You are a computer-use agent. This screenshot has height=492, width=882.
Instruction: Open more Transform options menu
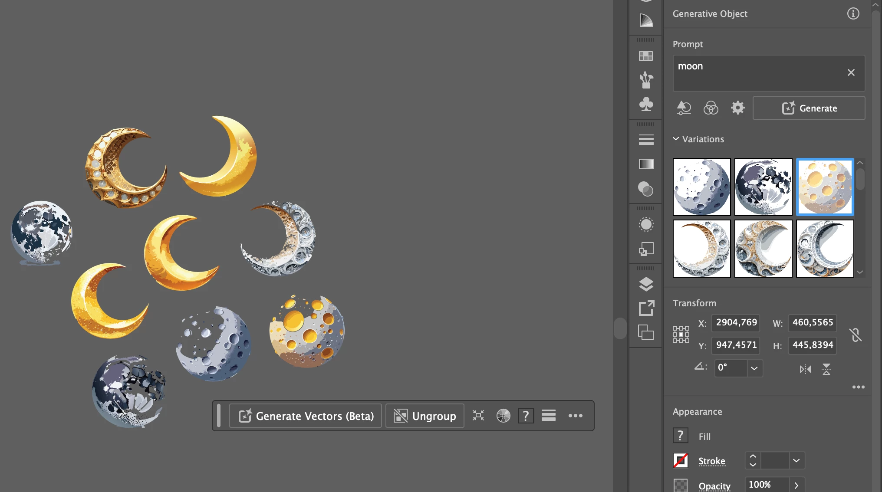click(x=858, y=387)
